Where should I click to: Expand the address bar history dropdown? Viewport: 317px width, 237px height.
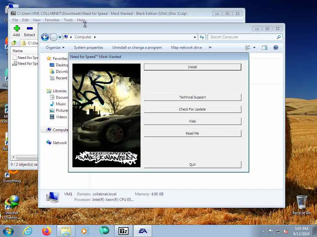(x=195, y=37)
